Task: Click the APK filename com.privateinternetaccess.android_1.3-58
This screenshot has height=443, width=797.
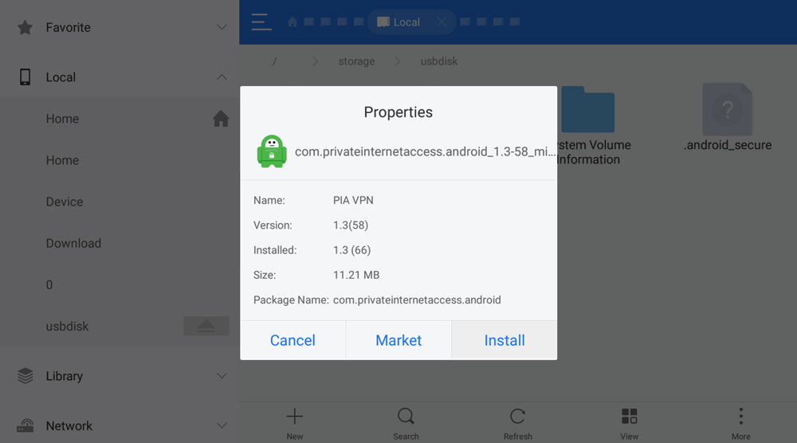Action: (425, 151)
